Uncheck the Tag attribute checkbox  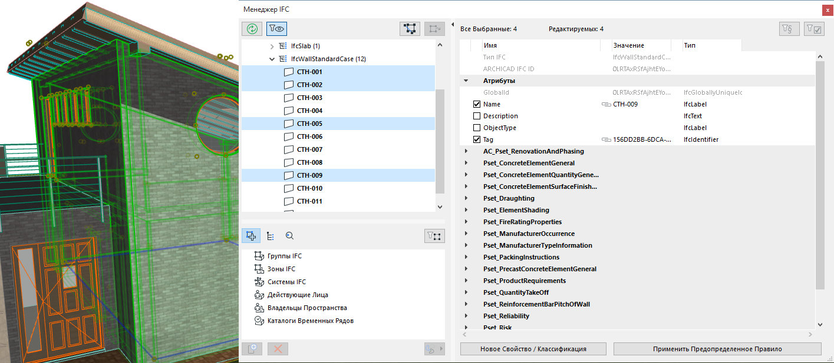pyautogui.click(x=477, y=139)
